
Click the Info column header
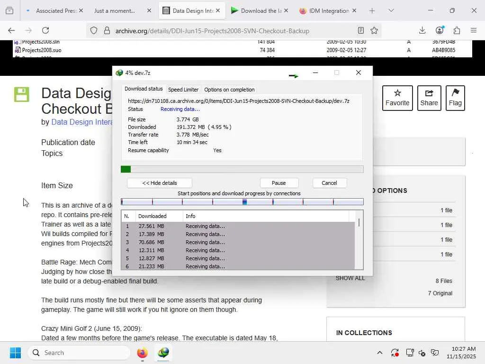coord(266,216)
